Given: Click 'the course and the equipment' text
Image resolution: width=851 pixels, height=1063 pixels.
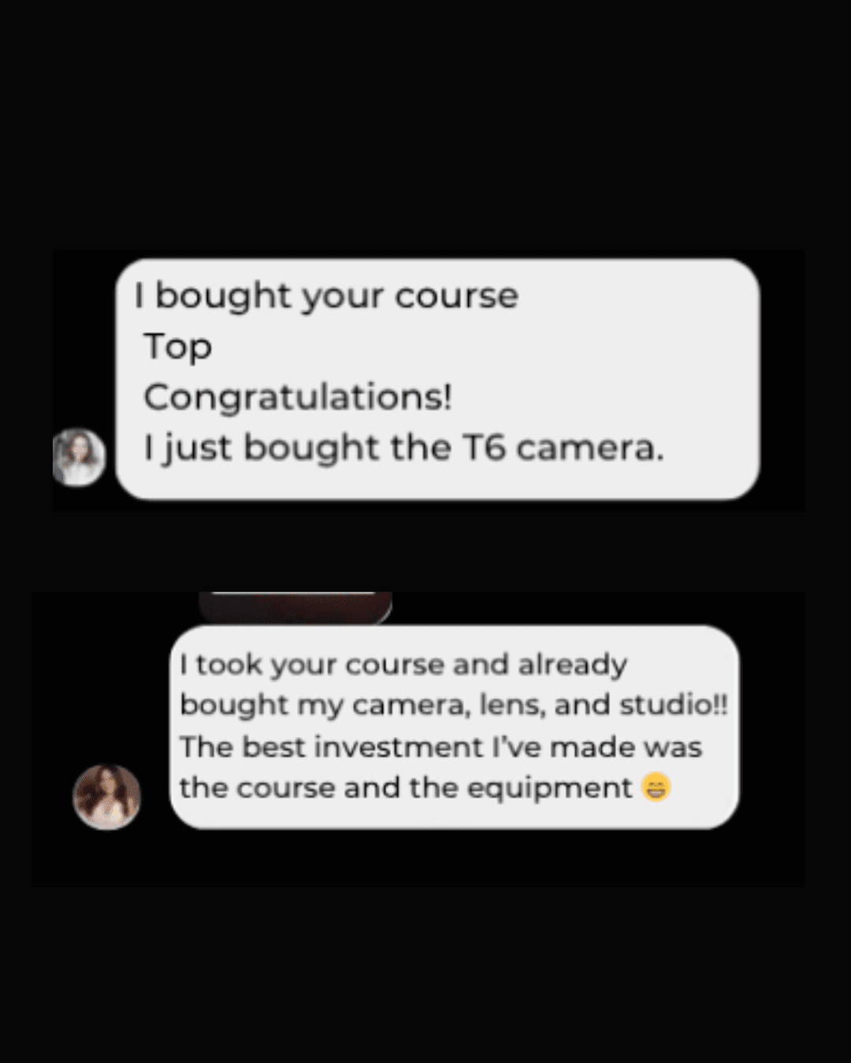Looking at the screenshot, I should click(406, 787).
